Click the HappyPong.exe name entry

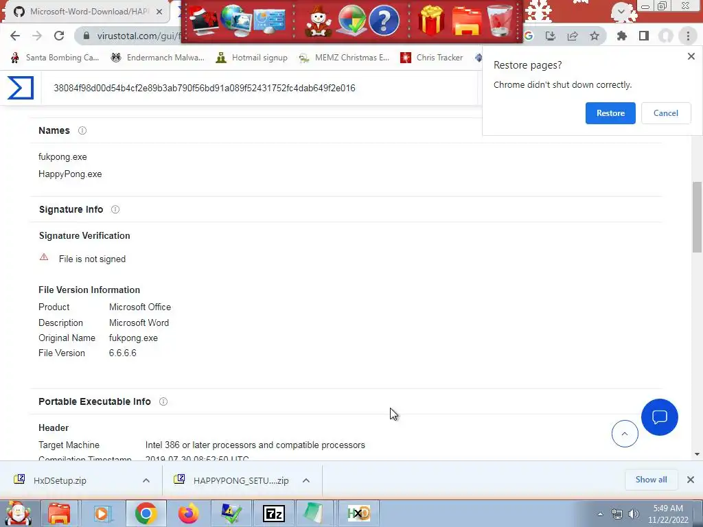70,174
